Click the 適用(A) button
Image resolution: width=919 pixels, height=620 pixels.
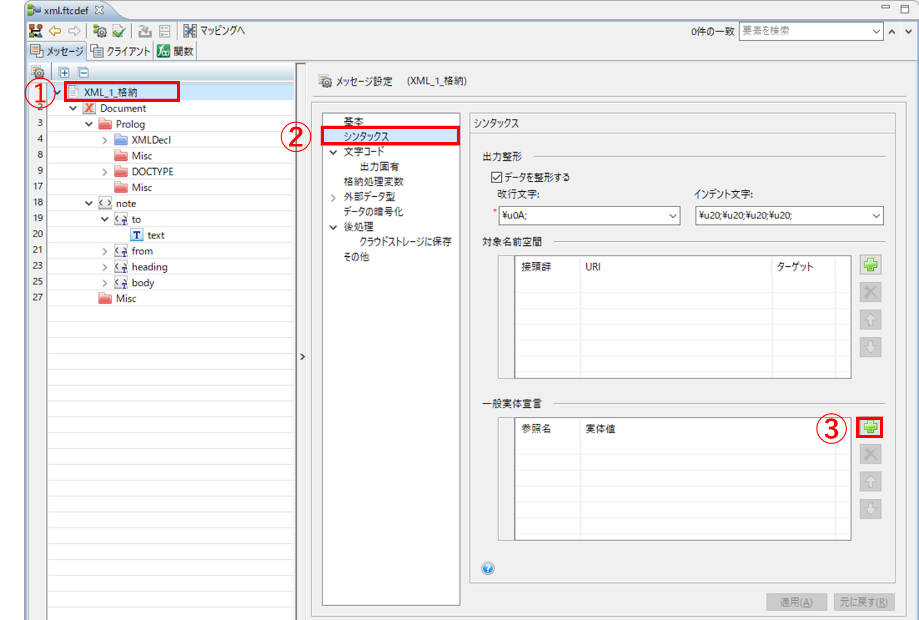tap(796, 602)
